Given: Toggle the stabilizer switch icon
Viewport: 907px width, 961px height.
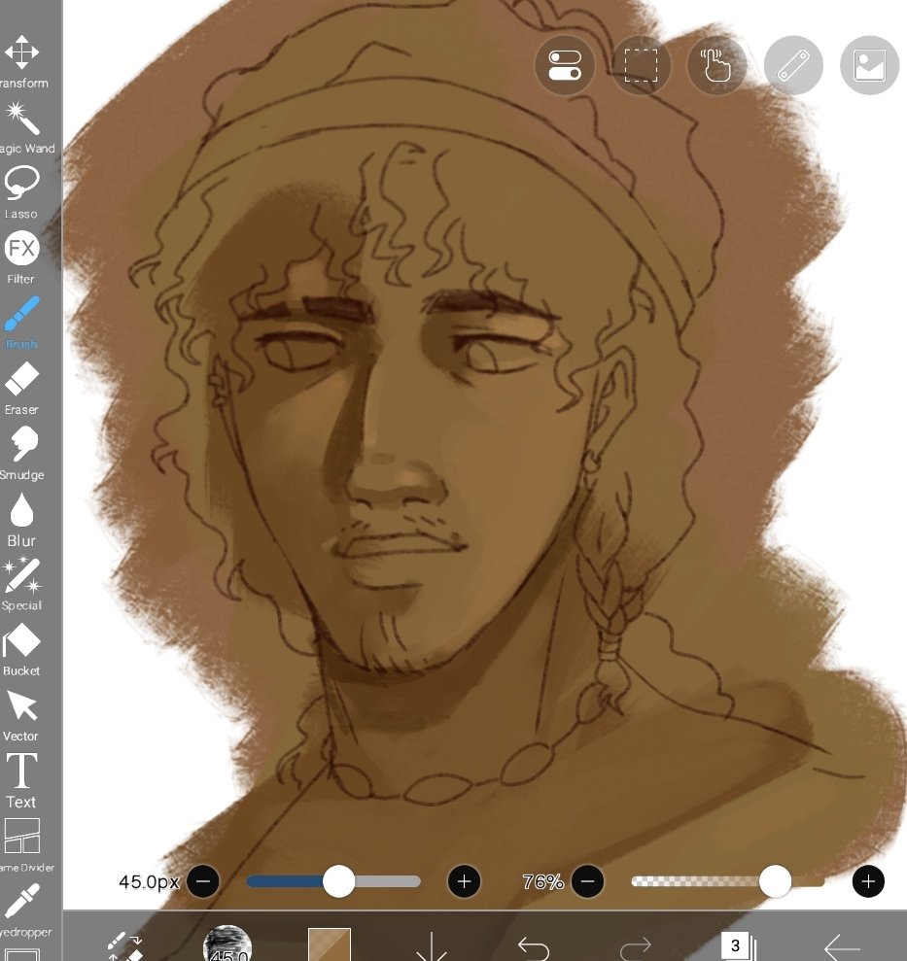Looking at the screenshot, I should click(565, 65).
